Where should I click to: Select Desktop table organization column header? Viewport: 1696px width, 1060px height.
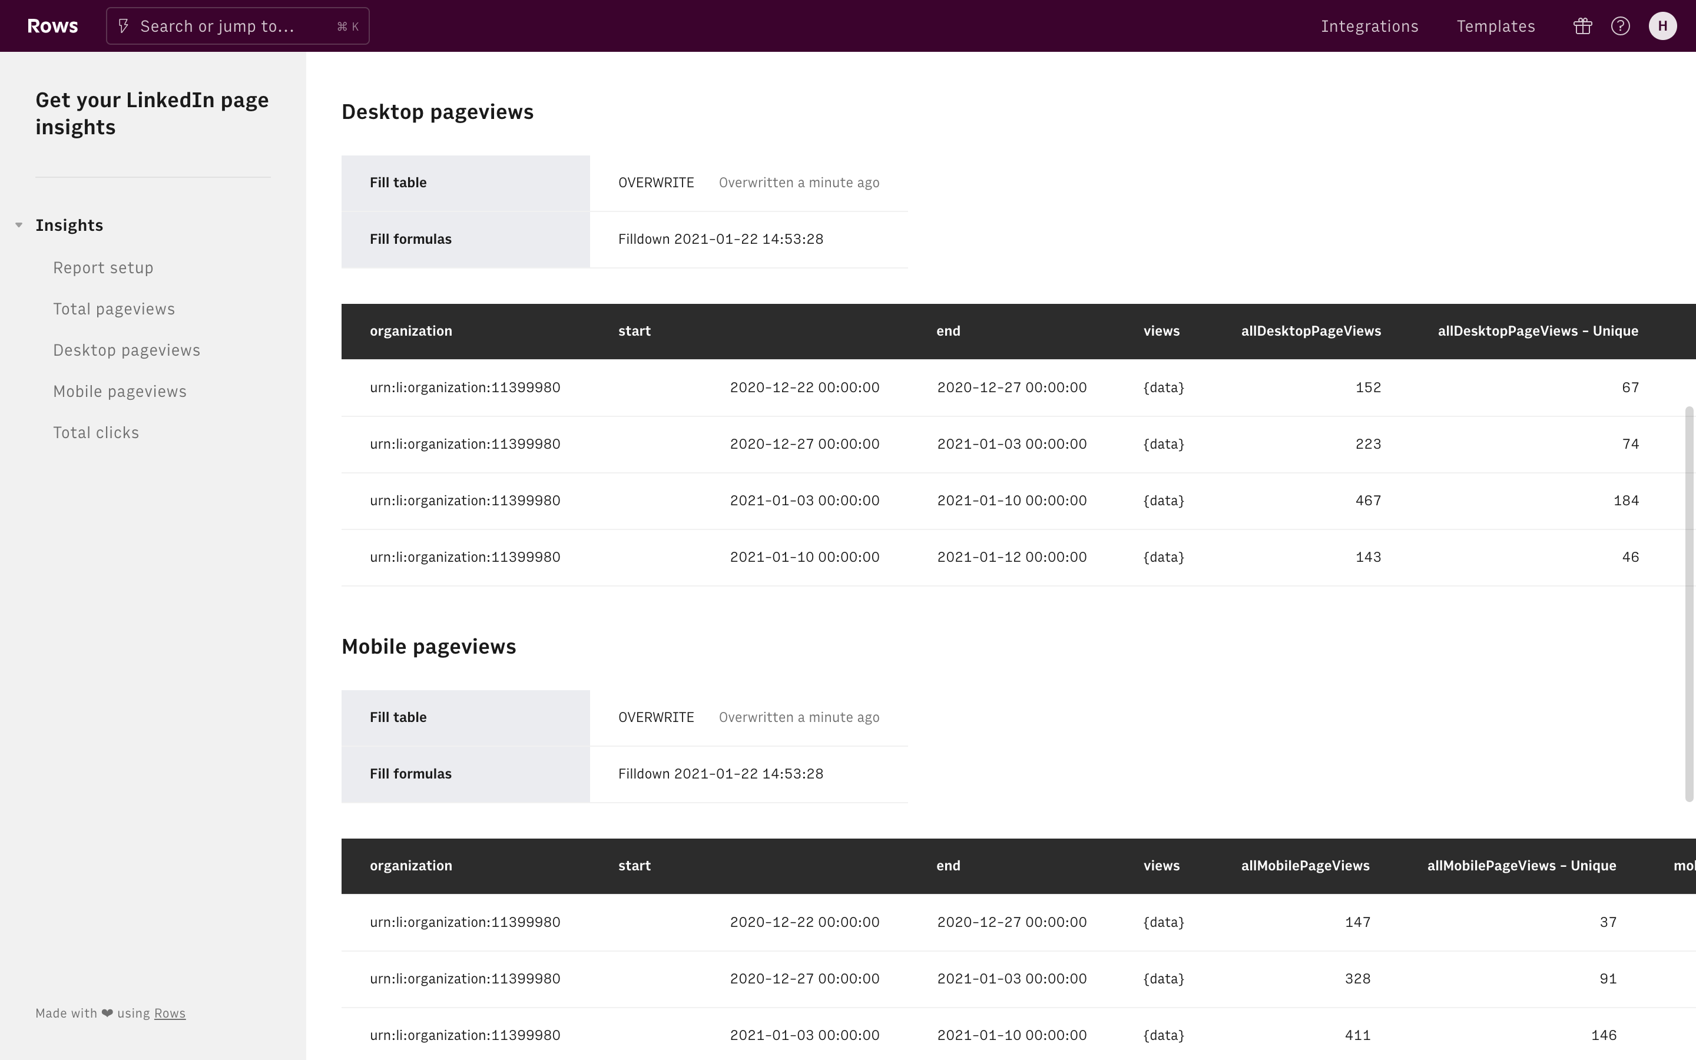tap(410, 331)
